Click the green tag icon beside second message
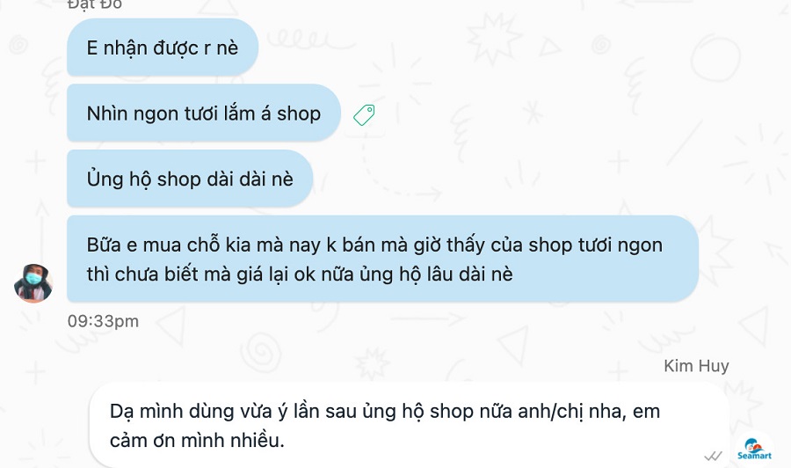Image resolution: width=791 pixels, height=468 pixels. click(x=364, y=115)
